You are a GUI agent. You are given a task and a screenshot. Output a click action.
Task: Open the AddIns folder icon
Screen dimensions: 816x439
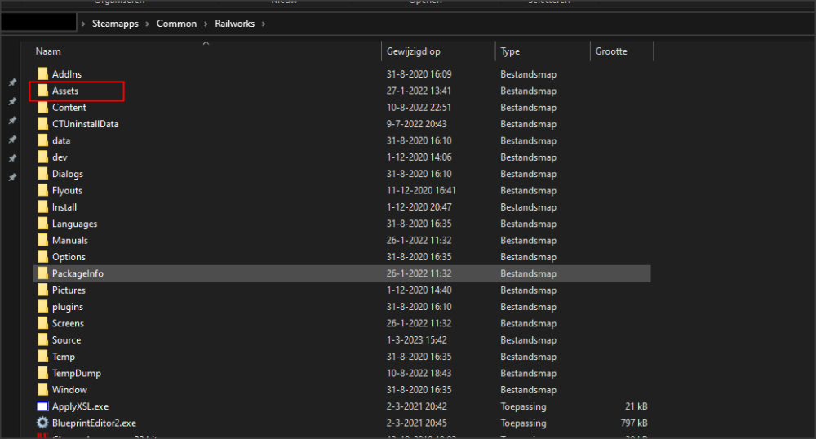(42, 74)
